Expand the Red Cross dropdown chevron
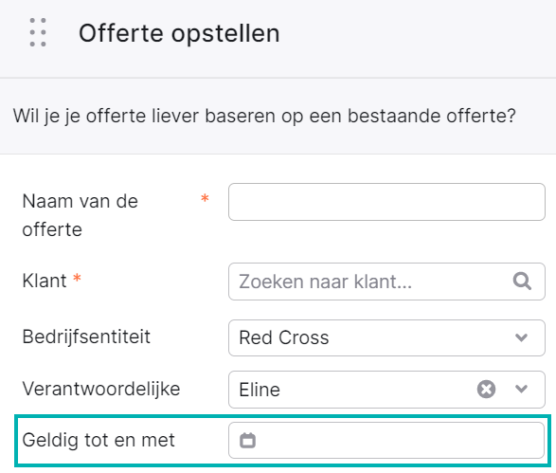Image resolution: width=556 pixels, height=473 pixels. [521, 337]
